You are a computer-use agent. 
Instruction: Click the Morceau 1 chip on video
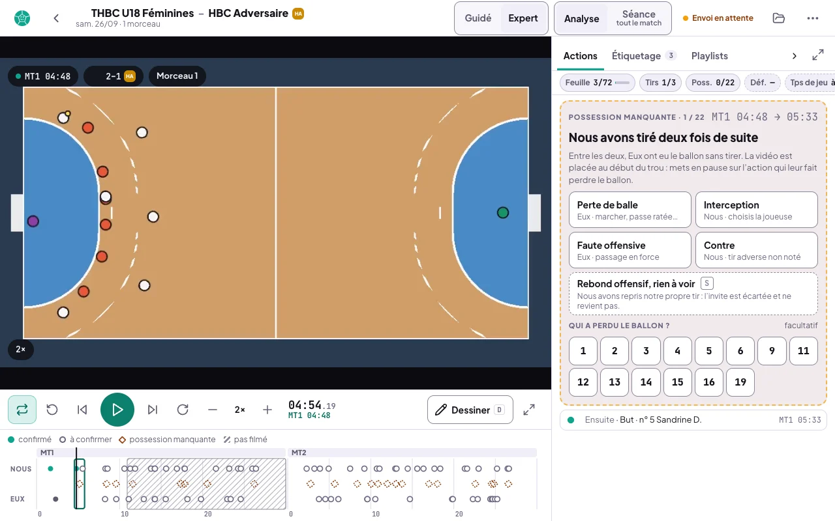coord(177,76)
